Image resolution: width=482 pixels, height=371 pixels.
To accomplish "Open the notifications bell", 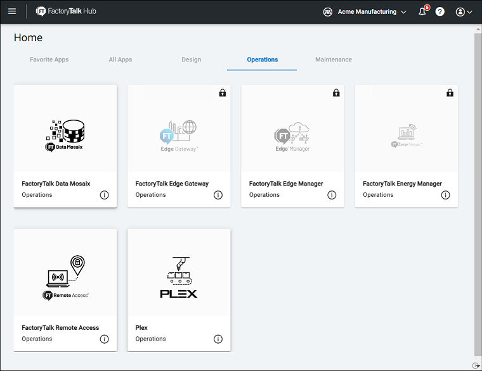I will tap(422, 11).
